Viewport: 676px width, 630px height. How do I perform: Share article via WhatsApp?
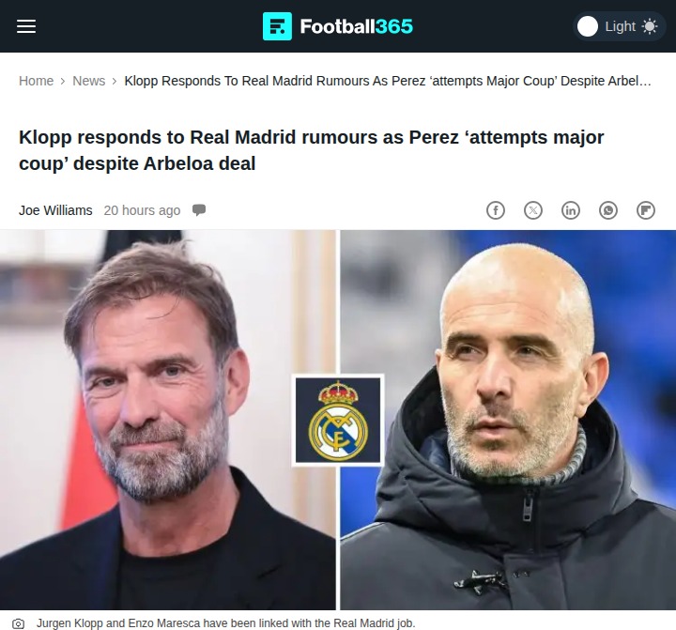pos(608,210)
